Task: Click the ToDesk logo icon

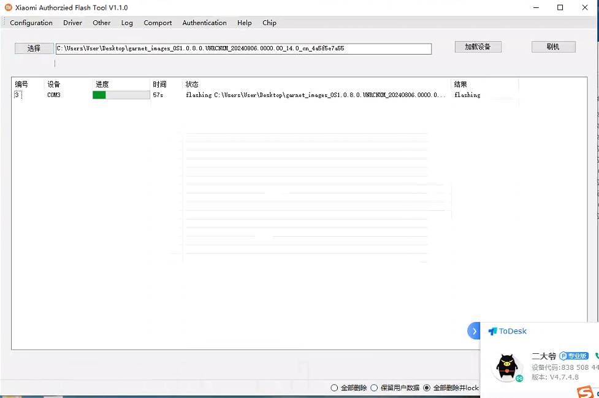Action: tap(493, 332)
